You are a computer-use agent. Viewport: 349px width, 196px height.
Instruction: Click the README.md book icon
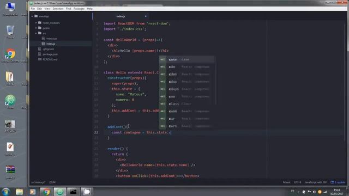coord(40,59)
